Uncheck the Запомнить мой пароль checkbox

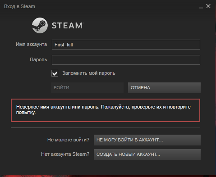pos(55,73)
